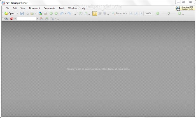Click the Print icon
Screen dimensions: 196x118
27,13
